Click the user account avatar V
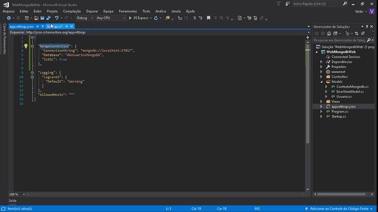This screenshot has width=378, height=212. coord(372,11)
